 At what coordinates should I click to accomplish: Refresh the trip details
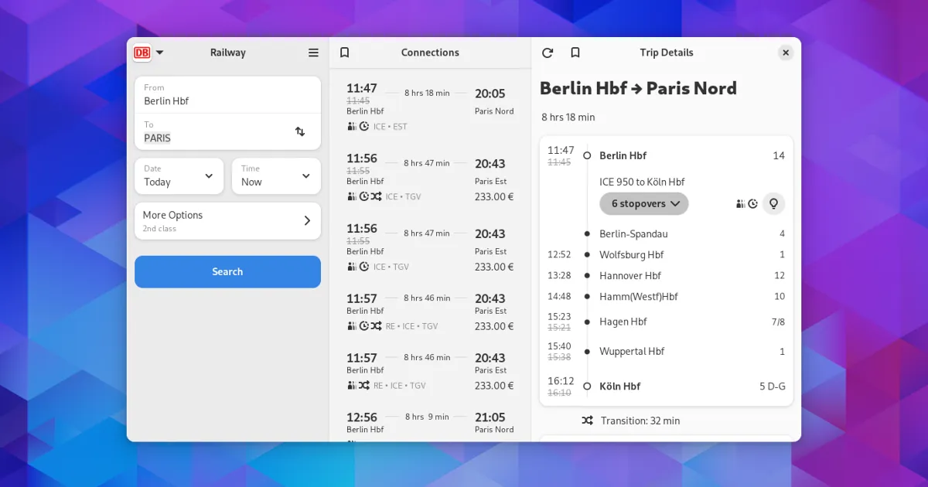pos(548,53)
